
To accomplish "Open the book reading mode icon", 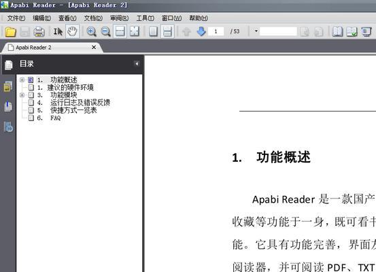I will tap(337, 32).
